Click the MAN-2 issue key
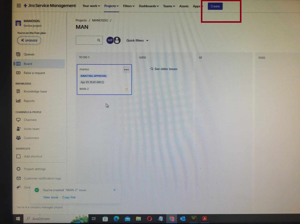The image size is (300, 224). pos(84,89)
